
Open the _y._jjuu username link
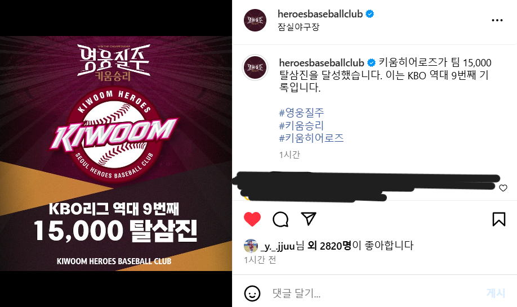[278, 246]
